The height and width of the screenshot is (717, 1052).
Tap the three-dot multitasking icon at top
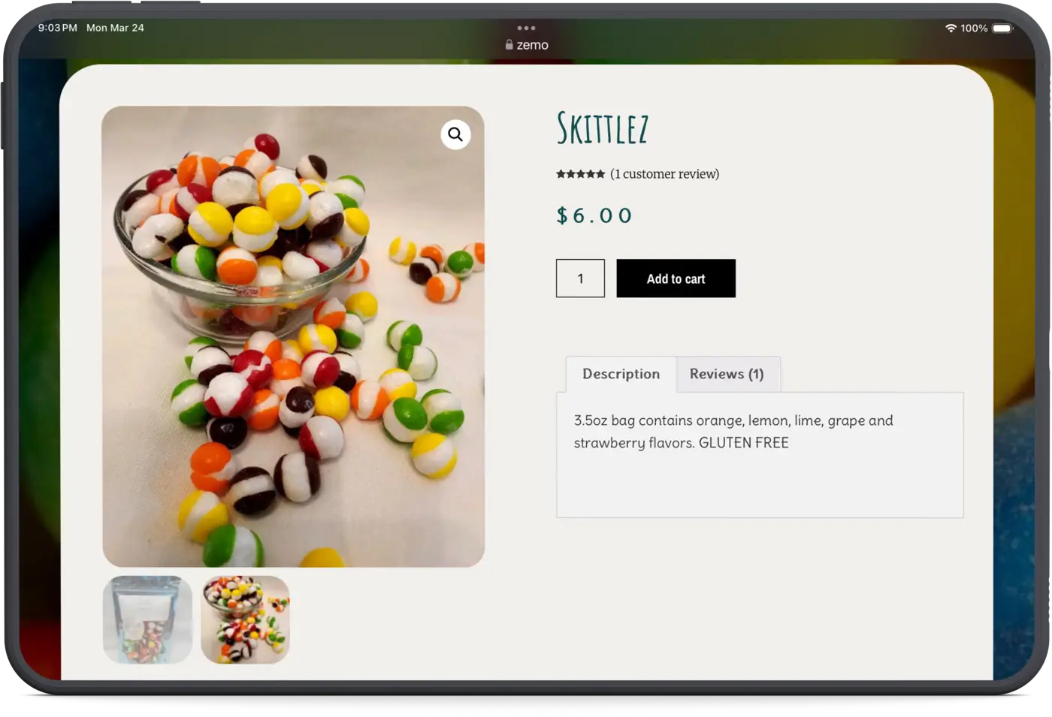[x=526, y=28]
